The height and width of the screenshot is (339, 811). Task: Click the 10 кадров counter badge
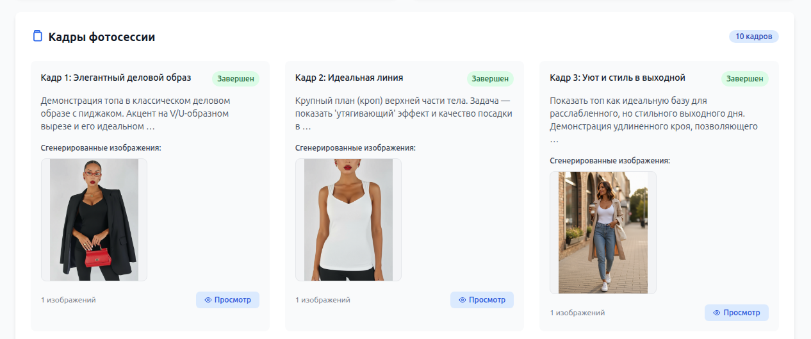pyautogui.click(x=753, y=37)
